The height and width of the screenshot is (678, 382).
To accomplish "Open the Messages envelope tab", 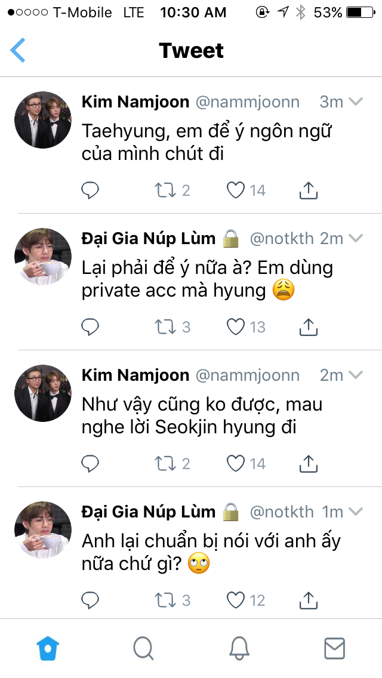I will [x=334, y=648].
